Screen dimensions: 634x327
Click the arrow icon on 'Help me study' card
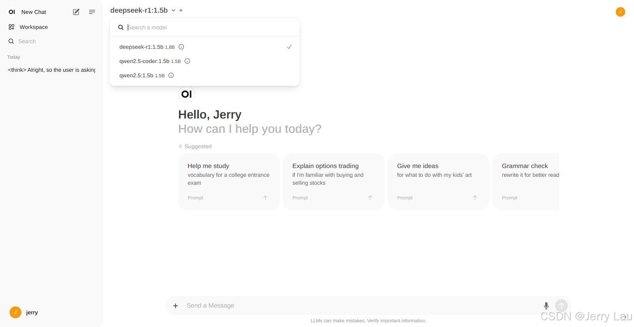click(x=265, y=198)
